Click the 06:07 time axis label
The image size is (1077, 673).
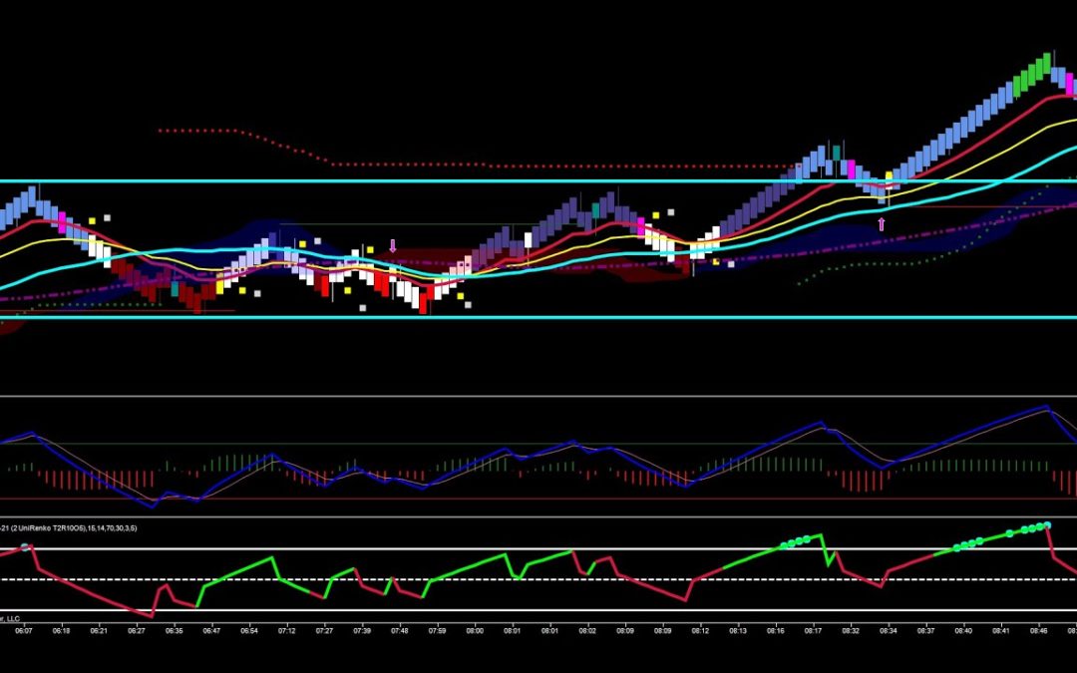pyautogui.click(x=24, y=630)
